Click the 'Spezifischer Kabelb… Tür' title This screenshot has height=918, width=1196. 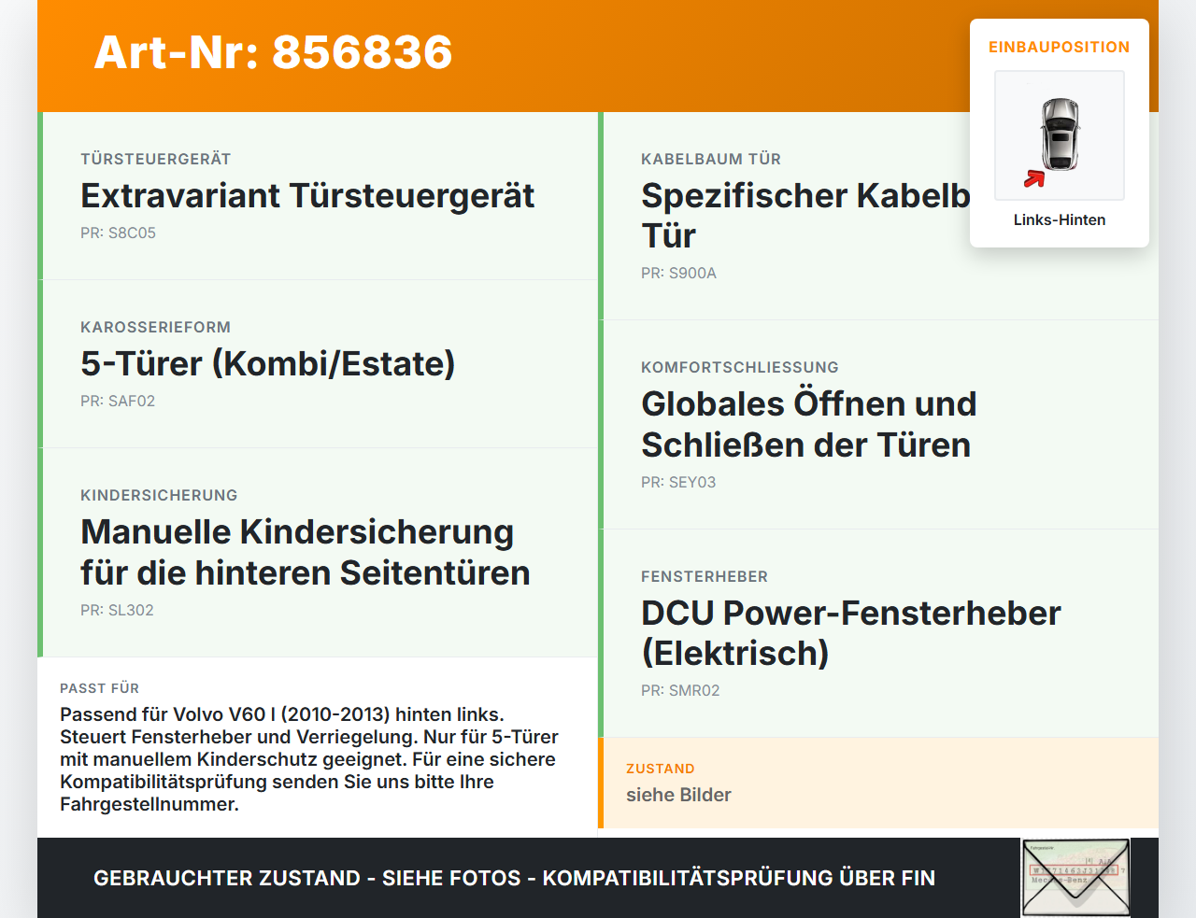805,216
